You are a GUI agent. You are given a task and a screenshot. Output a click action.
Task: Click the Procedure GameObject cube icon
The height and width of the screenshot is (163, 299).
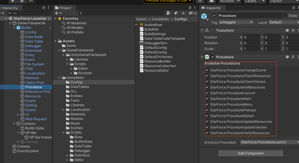click(204, 16)
